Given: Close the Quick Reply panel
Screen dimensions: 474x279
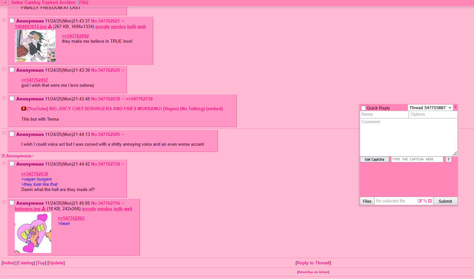Looking at the screenshot, I should (455, 107).
